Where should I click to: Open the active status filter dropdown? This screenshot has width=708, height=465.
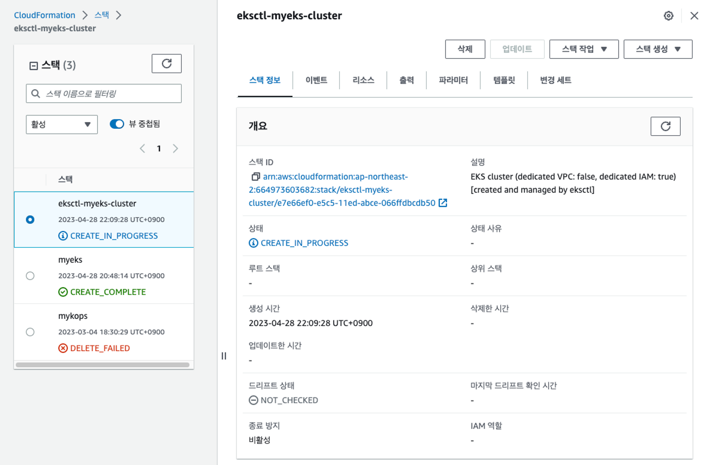tap(62, 124)
